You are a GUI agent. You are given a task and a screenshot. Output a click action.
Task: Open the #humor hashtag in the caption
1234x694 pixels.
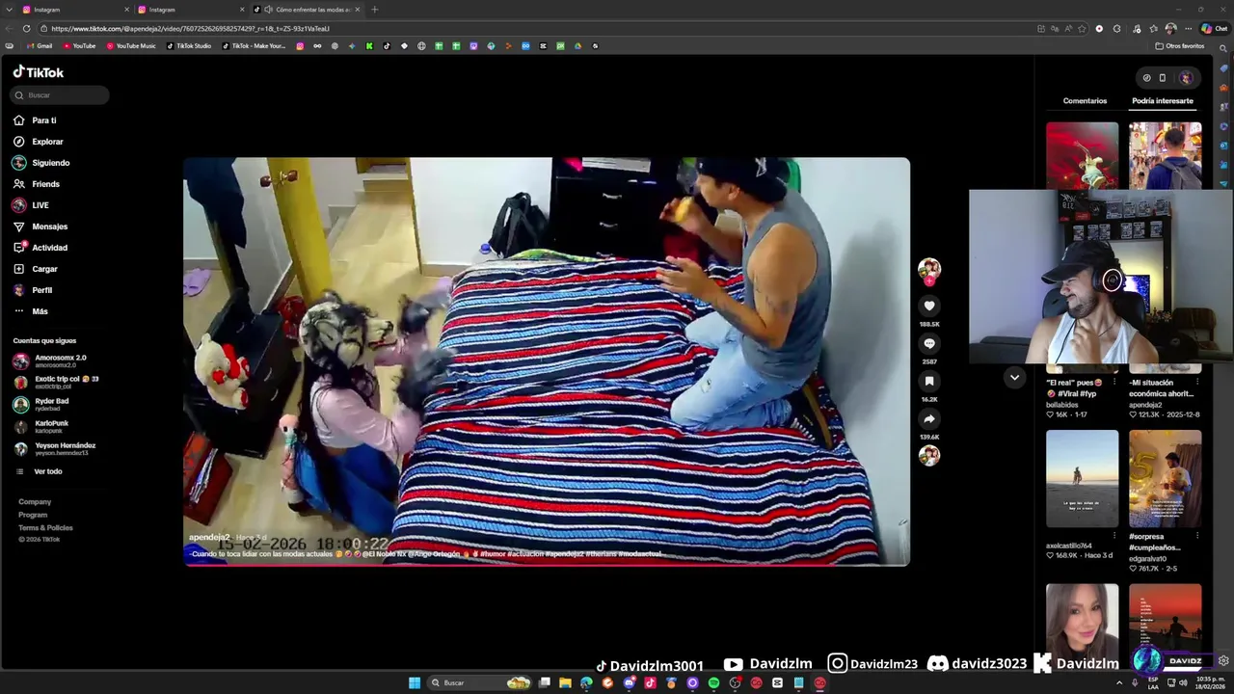(x=493, y=554)
